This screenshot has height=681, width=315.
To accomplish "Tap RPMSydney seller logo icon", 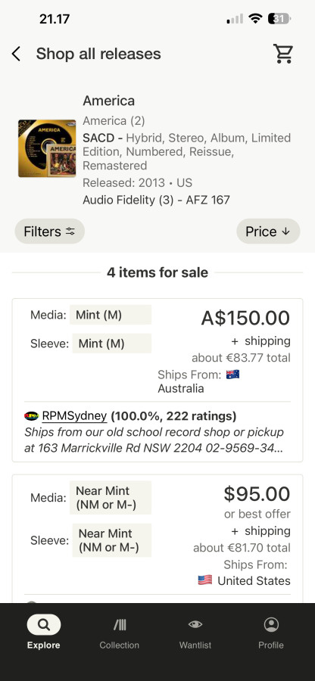I will [31, 416].
